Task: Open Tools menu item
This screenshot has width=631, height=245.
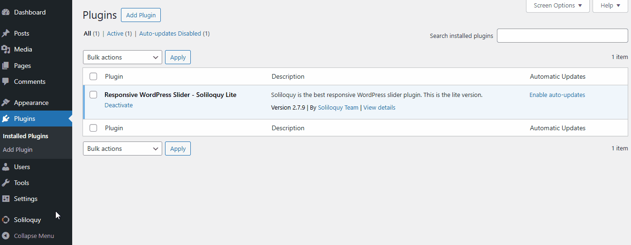Action: (x=36, y=183)
